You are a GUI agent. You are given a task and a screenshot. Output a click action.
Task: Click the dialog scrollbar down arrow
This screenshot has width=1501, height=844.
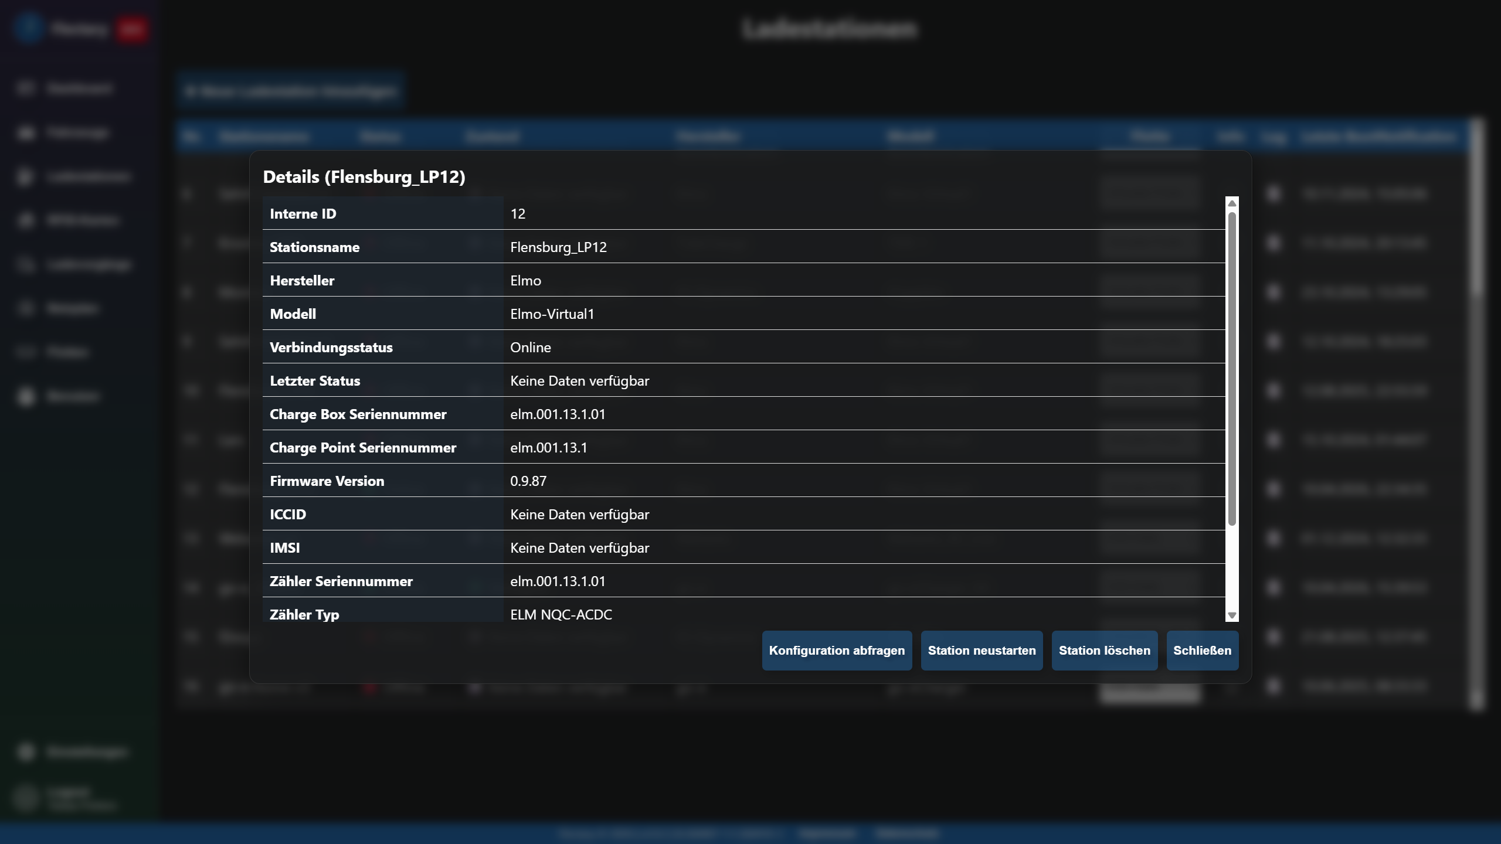tap(1232, 615)
